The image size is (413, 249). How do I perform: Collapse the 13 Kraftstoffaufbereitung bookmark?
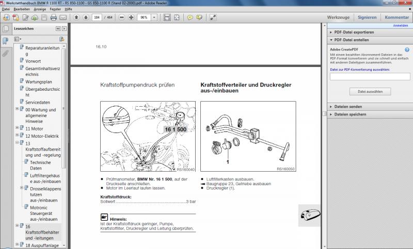click(17, 143)
